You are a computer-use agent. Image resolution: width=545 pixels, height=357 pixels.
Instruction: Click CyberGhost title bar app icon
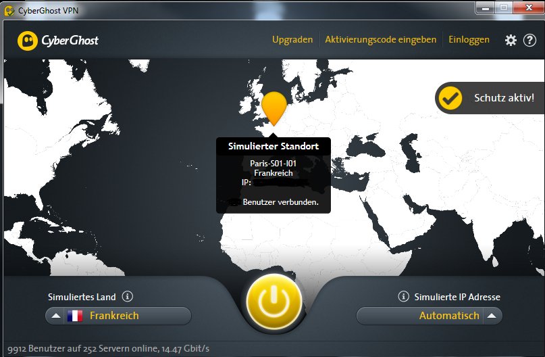[9, 10]
